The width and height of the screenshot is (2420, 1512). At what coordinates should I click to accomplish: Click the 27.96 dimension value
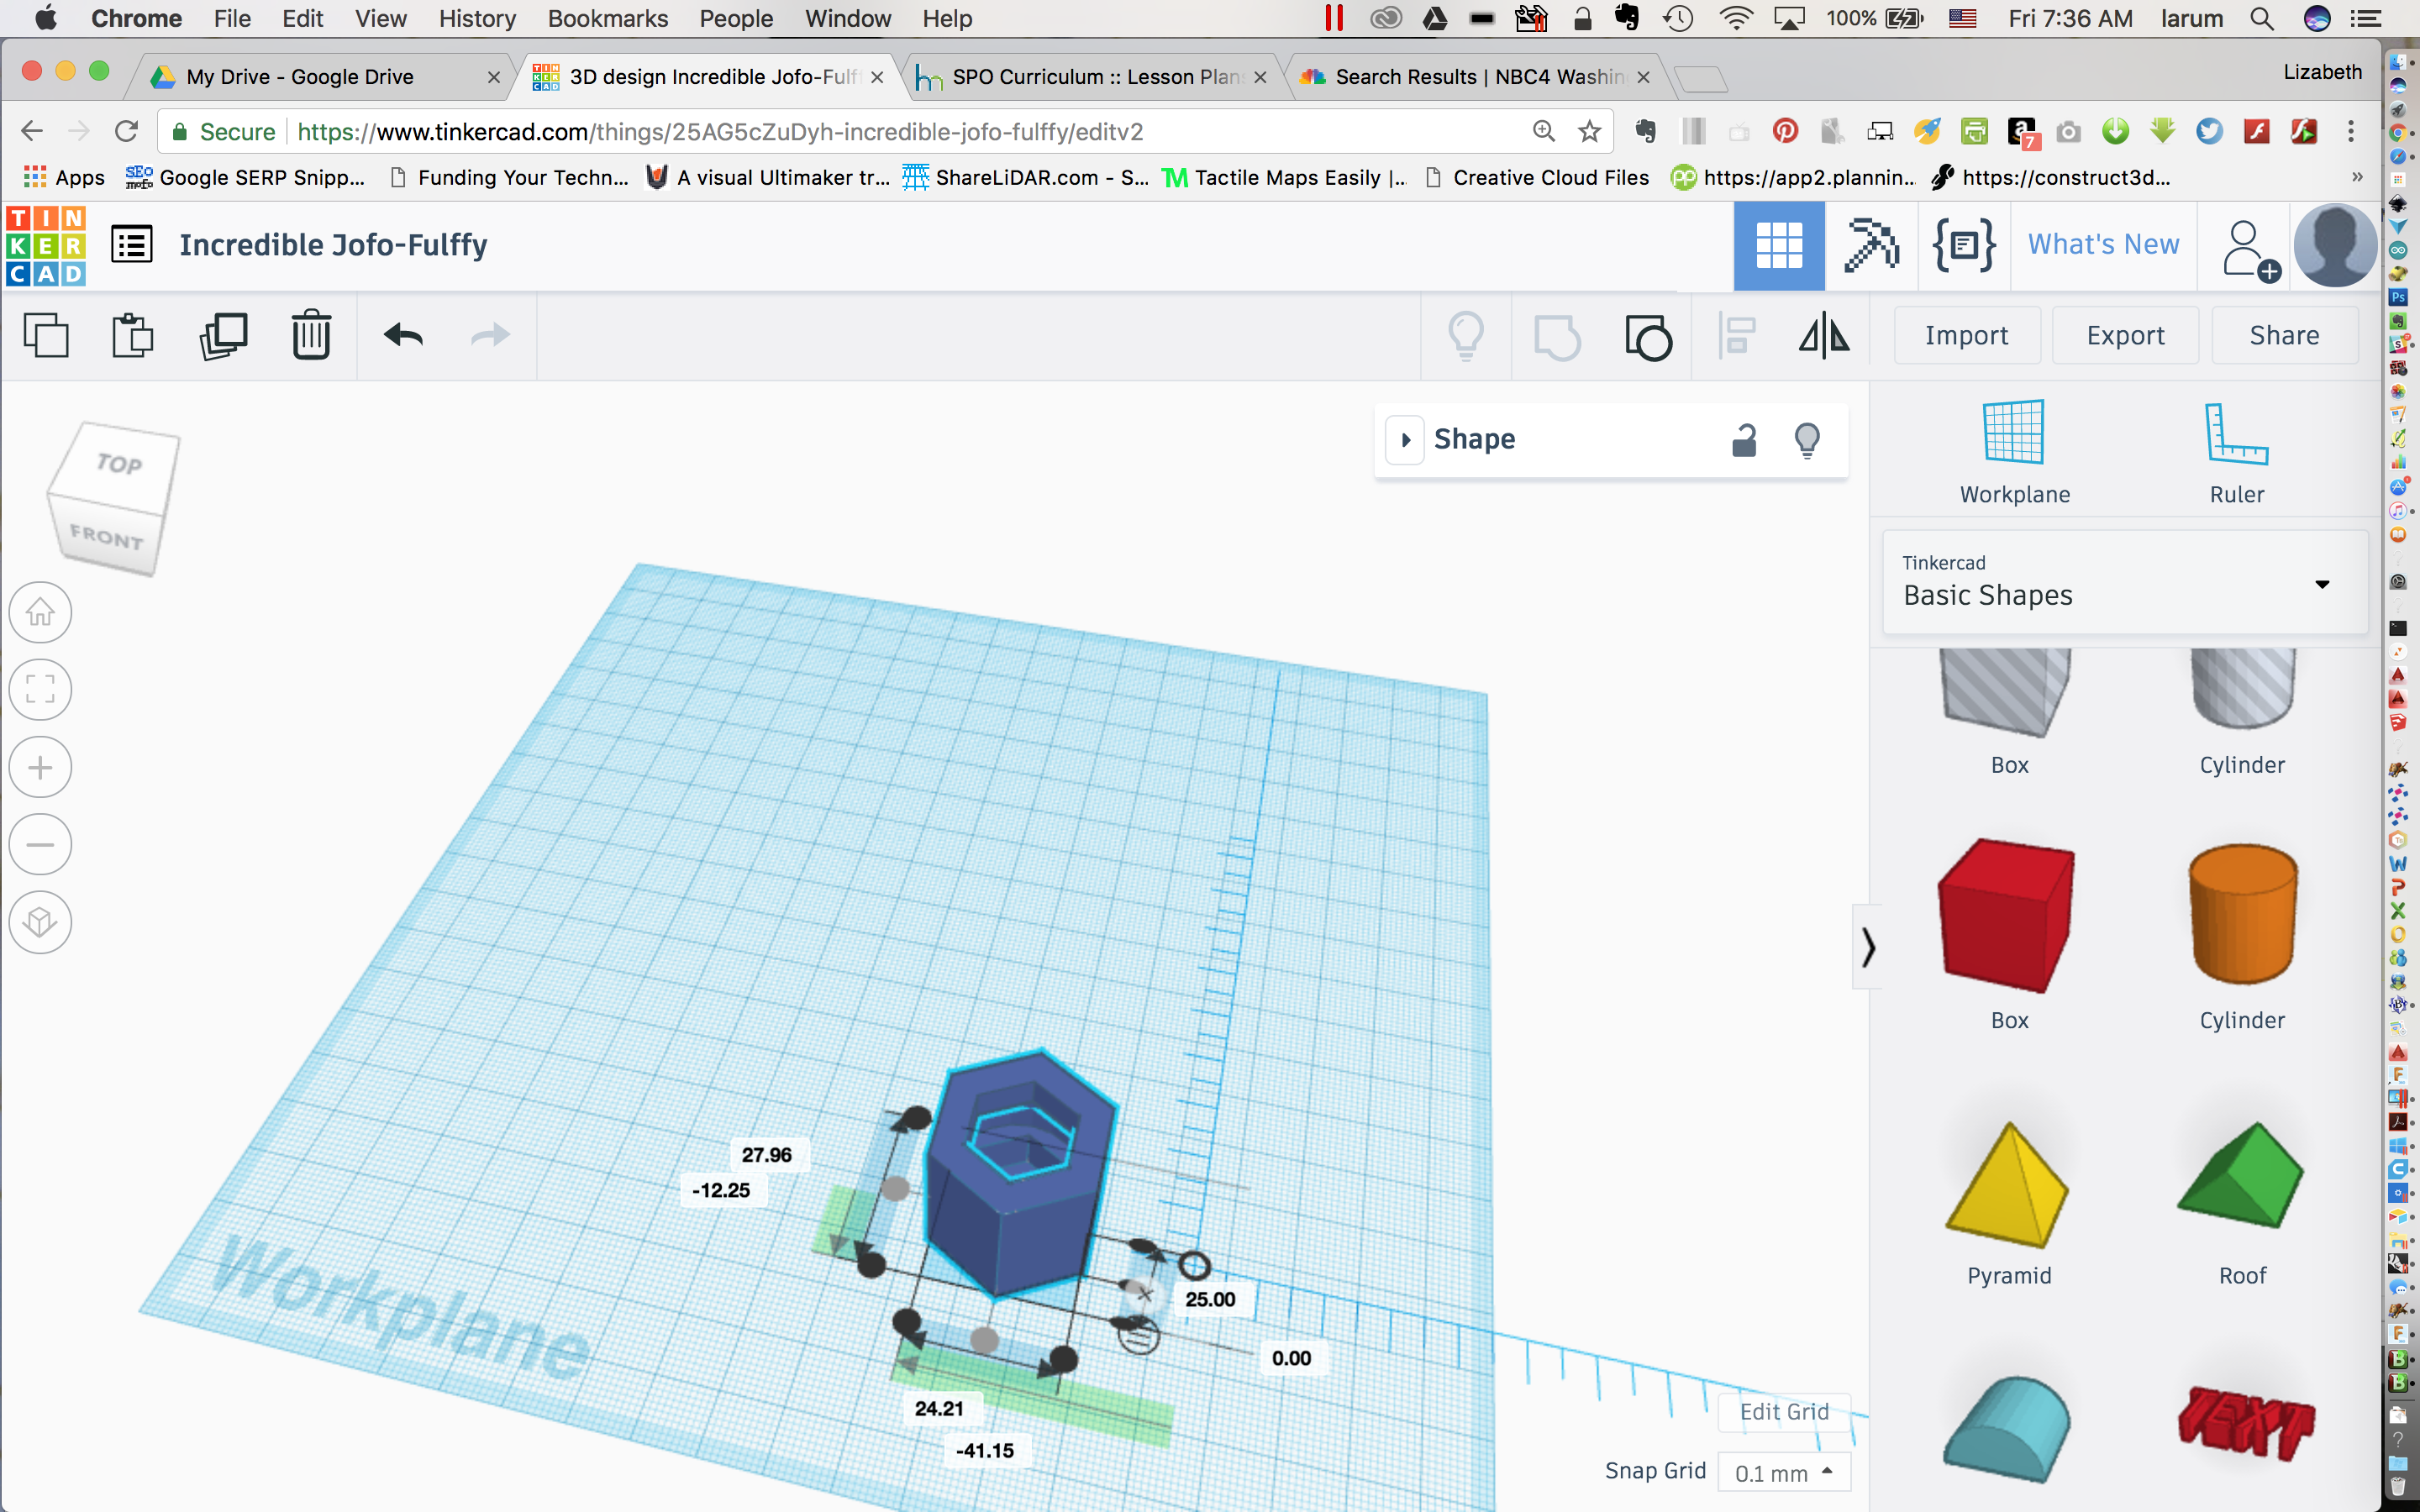pos(766,1155)
